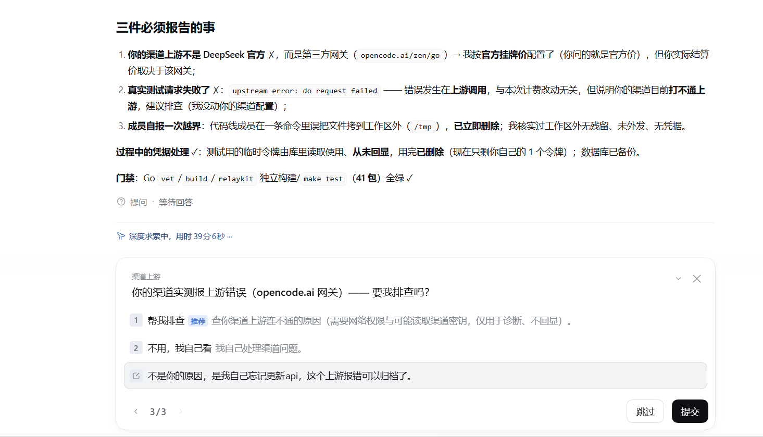The image size is (763, 437).
Task: Click the bold text 从未回显
Action: pyautogui.click(x=371, y=152)
